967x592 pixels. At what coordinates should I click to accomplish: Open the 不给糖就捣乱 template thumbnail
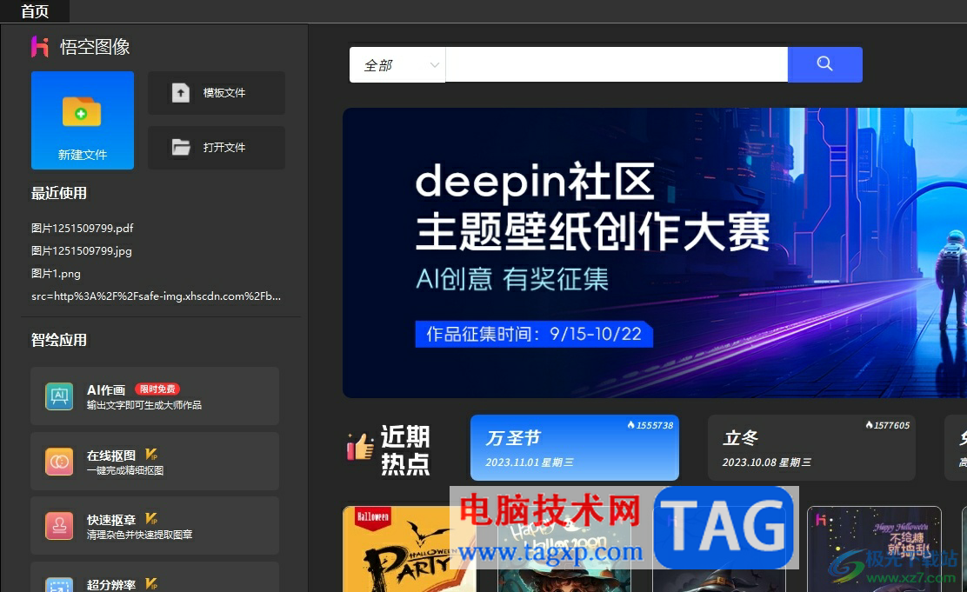(x=874, y=549)
